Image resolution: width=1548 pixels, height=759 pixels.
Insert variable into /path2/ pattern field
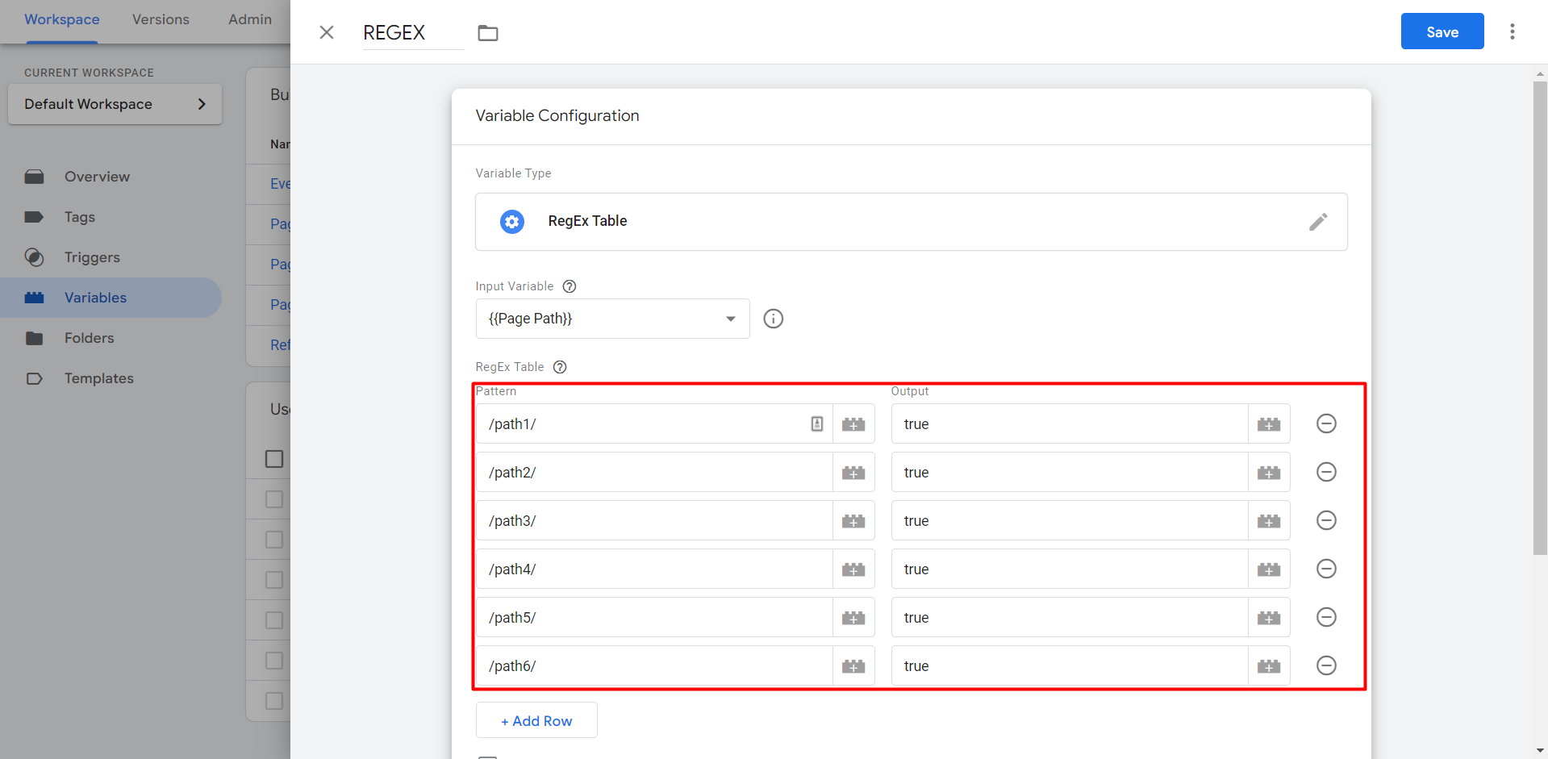pos(853,473)
